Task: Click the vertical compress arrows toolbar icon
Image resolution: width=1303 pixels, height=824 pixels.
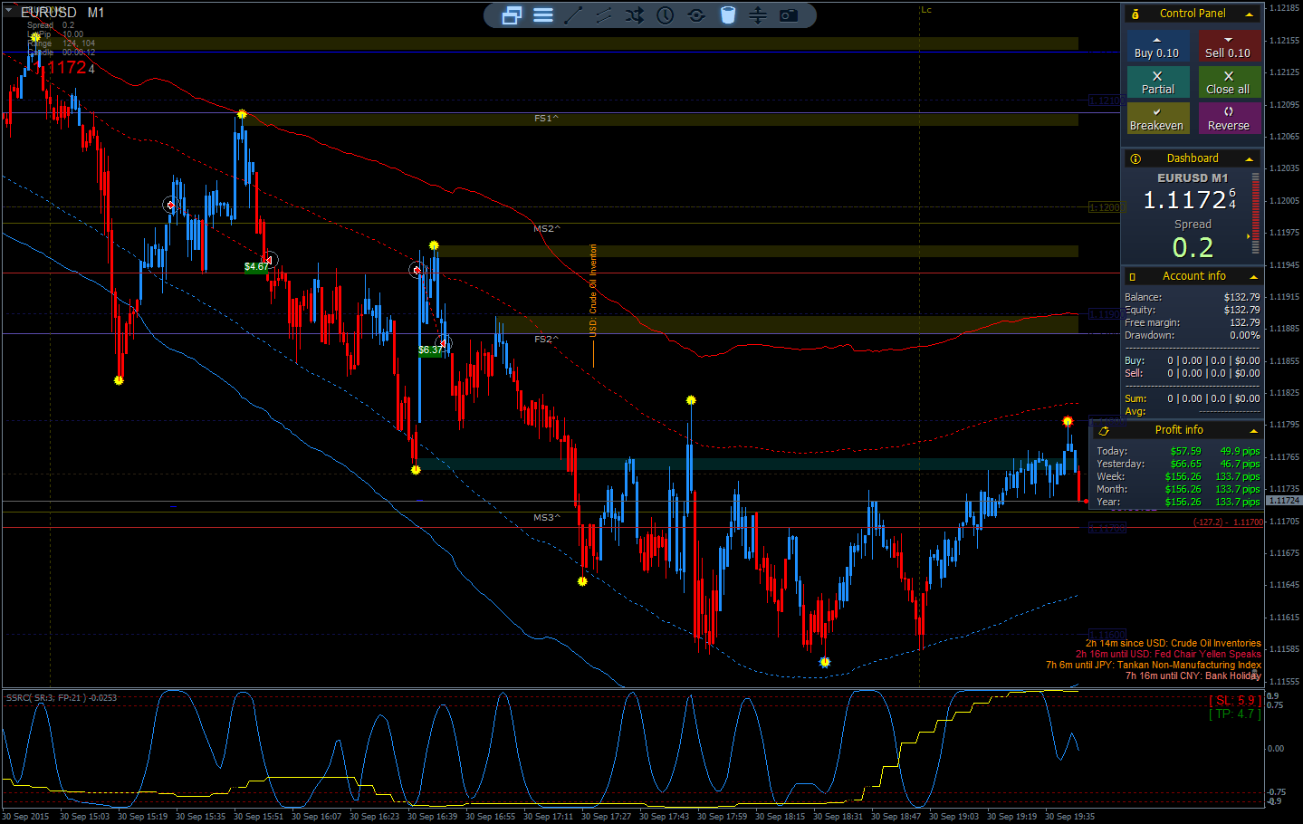Action: pos(758,15)
